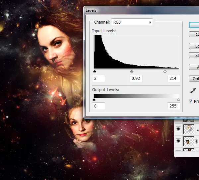Click the link icon beside portrait layer thumbnail
Screen dimensions: 199x180
(x=196, y=141)
